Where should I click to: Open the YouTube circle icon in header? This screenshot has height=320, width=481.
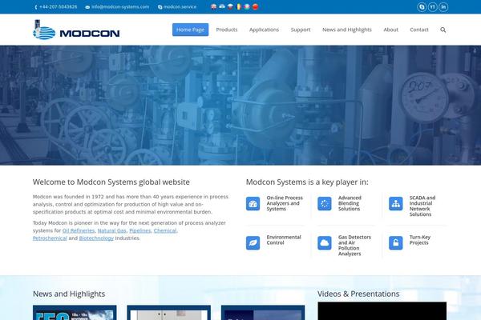[x=433, y=6]
